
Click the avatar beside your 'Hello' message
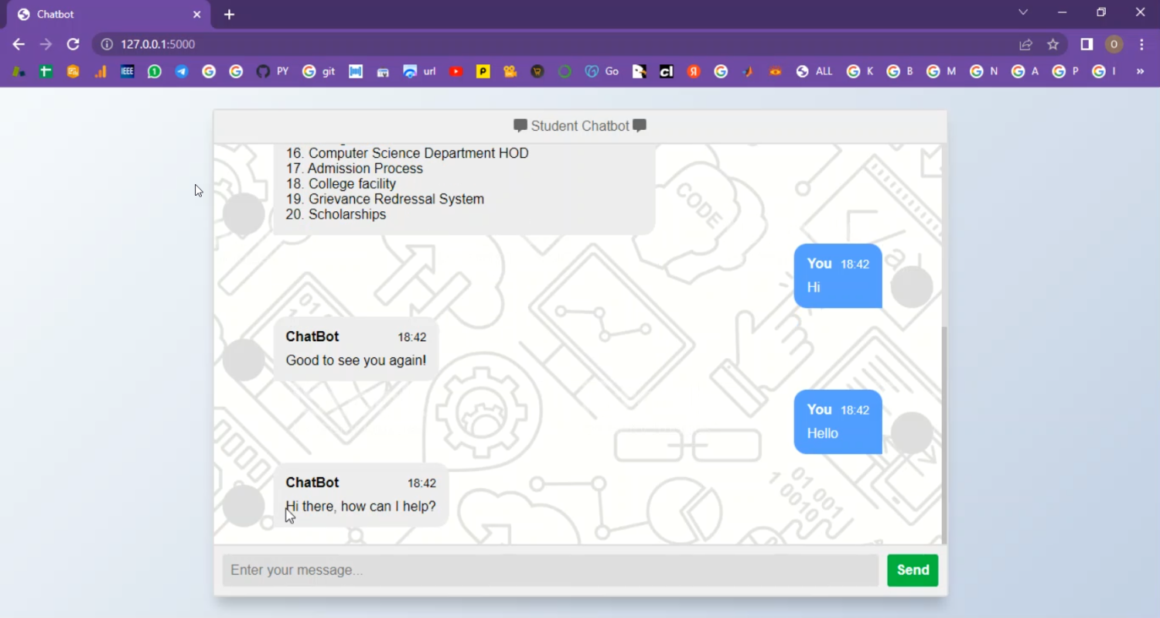912,432
